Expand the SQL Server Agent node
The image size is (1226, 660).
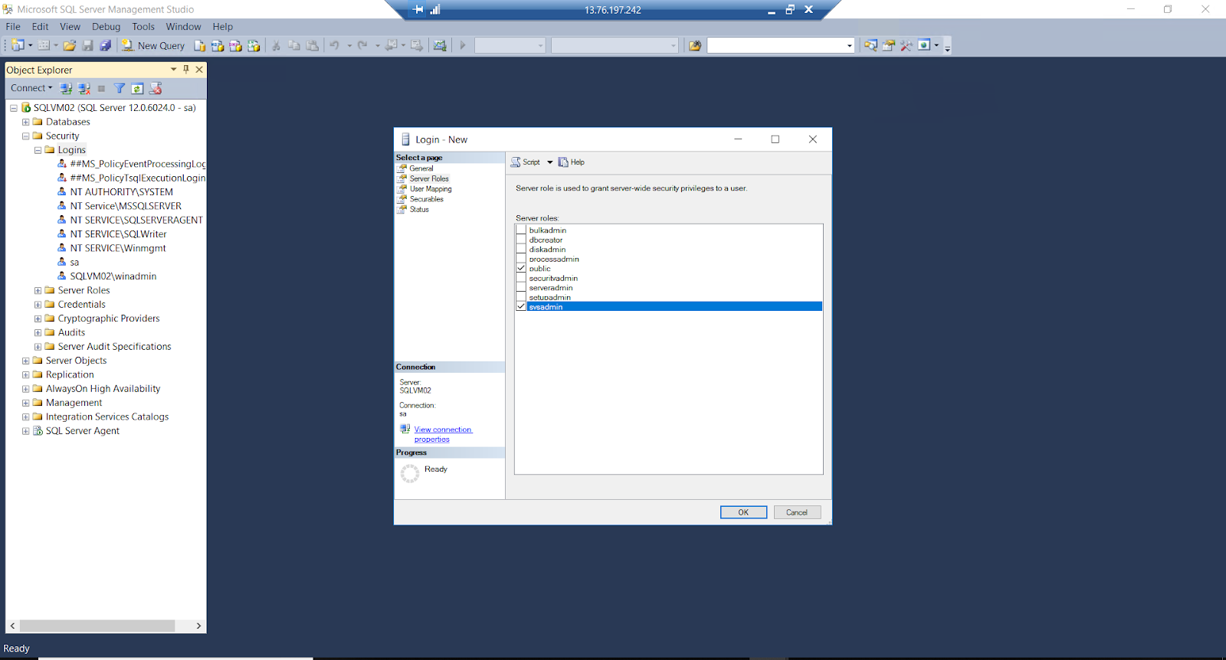point(25,431)
